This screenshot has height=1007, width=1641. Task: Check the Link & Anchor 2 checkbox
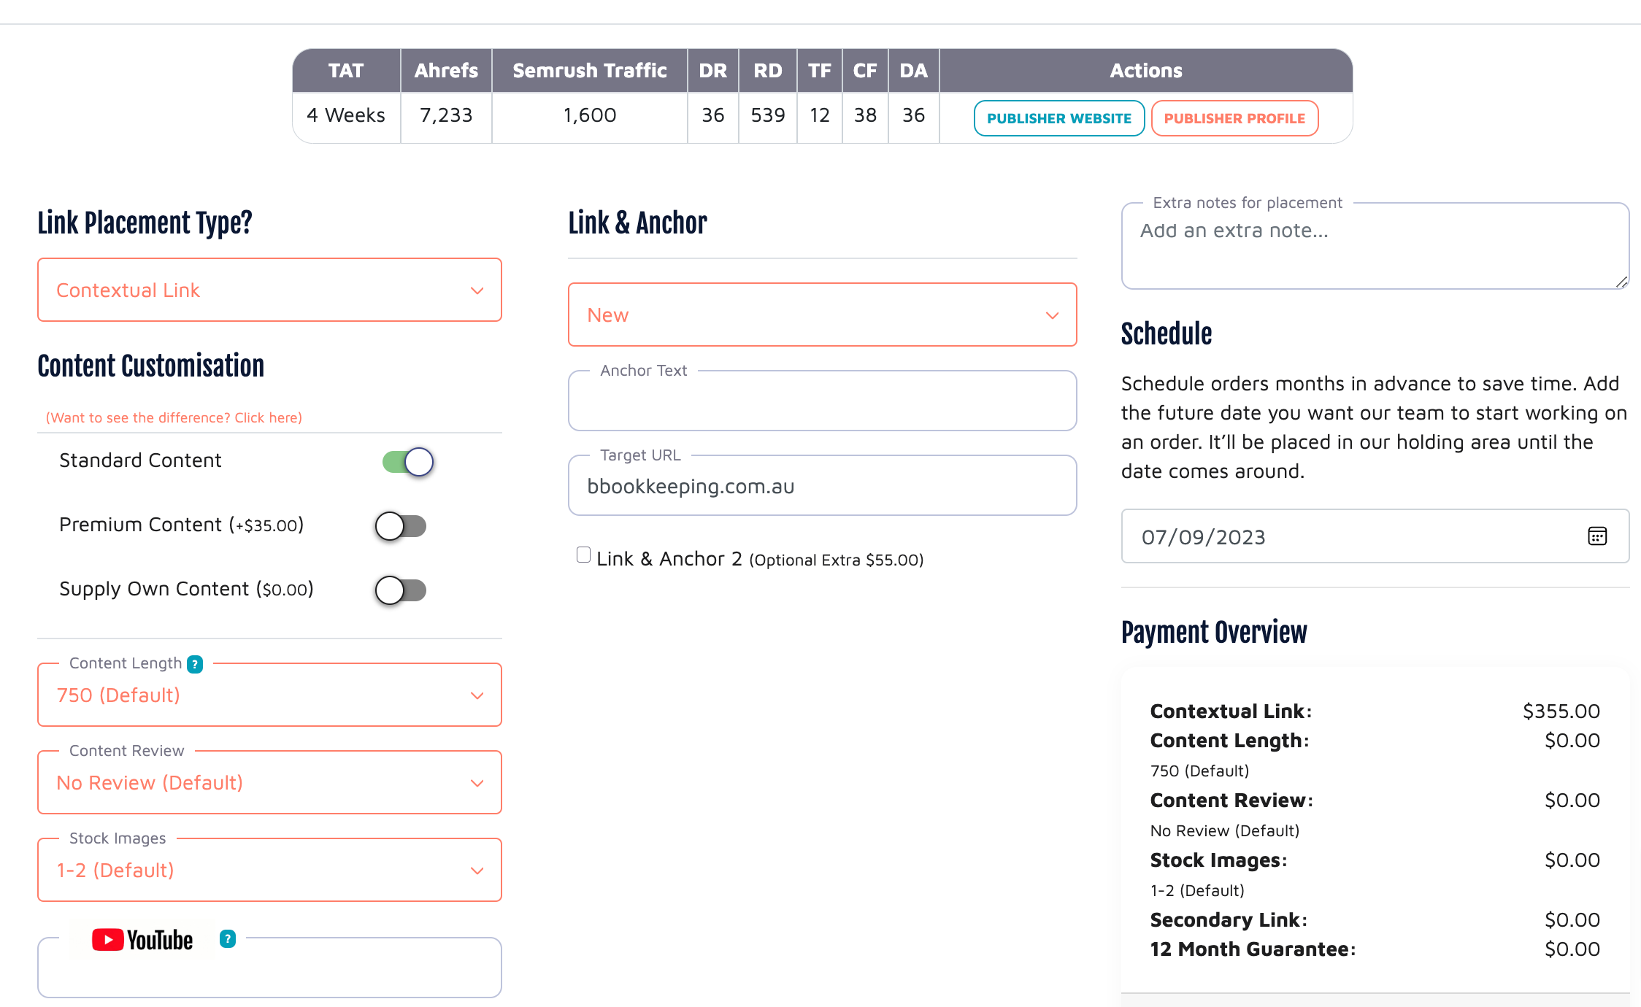(583, 555)
